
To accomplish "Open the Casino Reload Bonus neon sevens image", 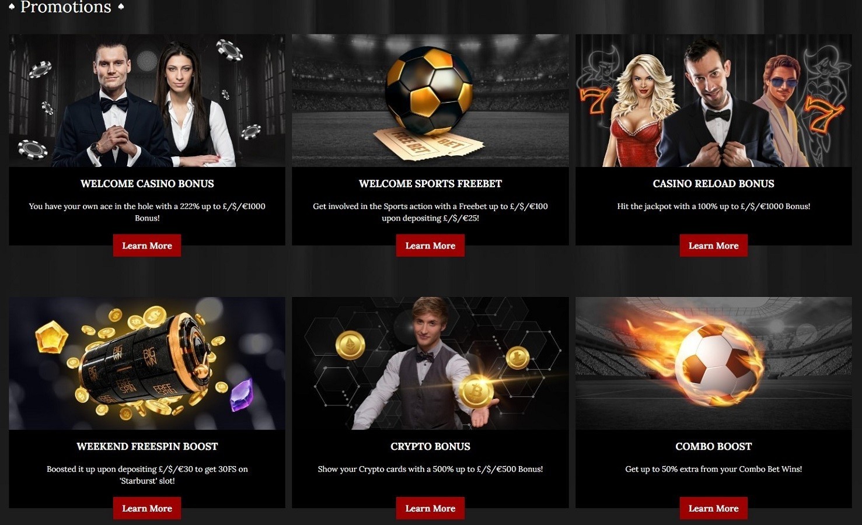I will tap(713, 100).
